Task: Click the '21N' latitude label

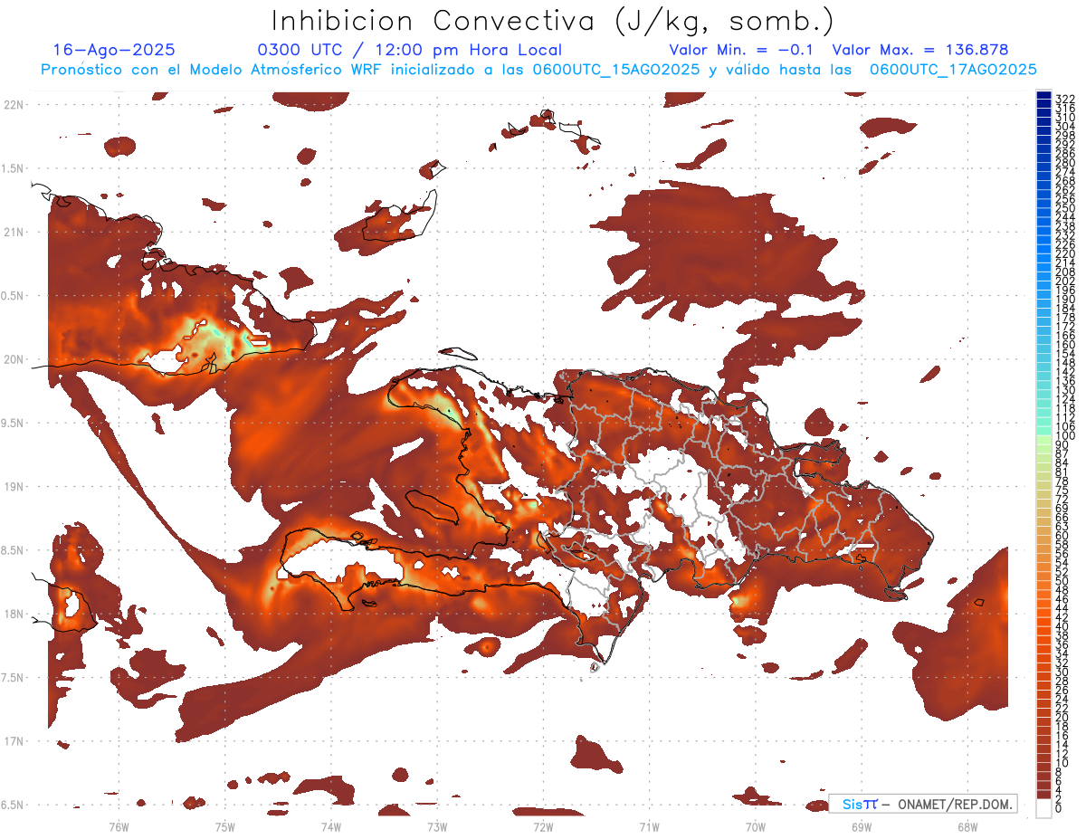Action: point(13,232)
